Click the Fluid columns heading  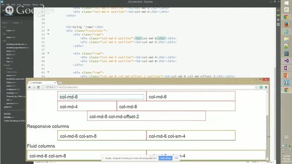pos(41,146)
